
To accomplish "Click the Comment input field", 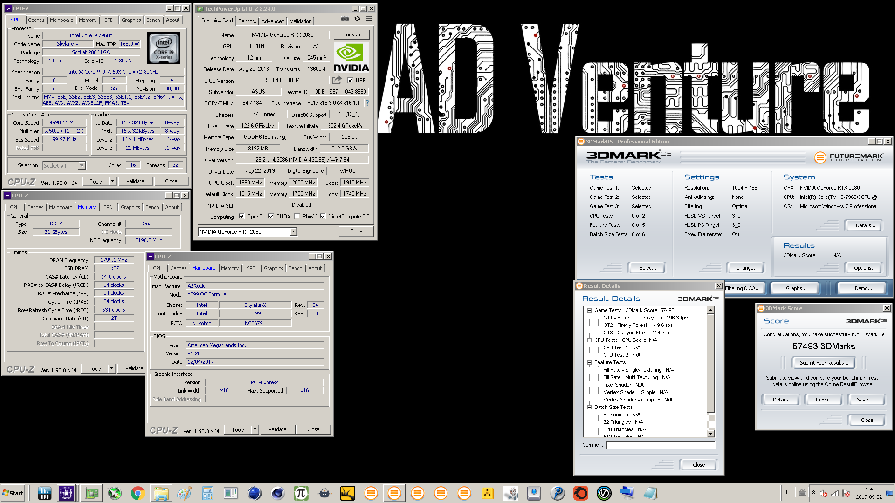I will (661, 445).
